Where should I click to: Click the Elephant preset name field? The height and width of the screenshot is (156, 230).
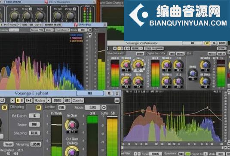pyautogui.click(x=90, y=93)
